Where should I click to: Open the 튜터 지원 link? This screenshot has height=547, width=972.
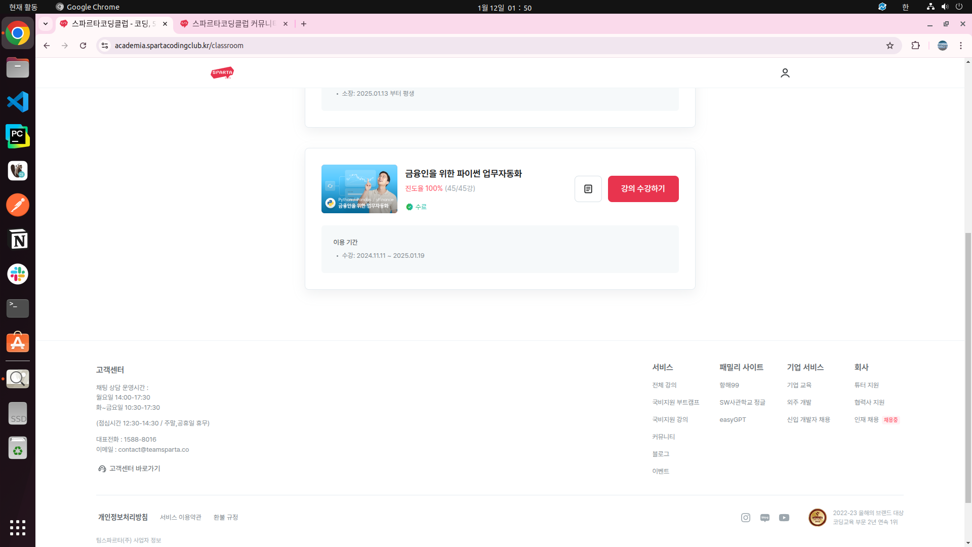[x=866, y=385]
